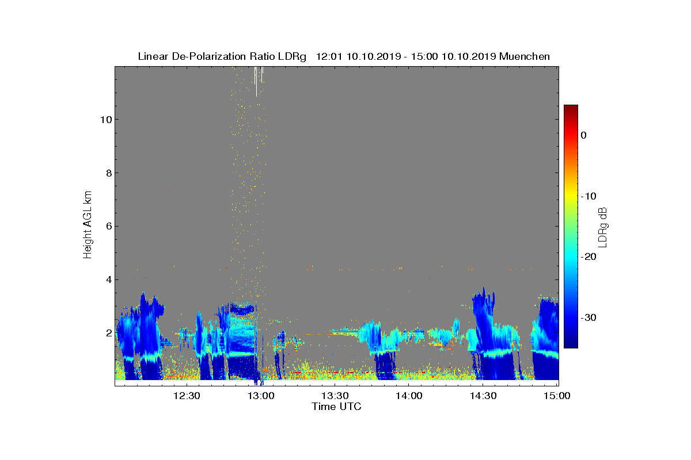The height and width of the screenshot is (460, 691).
Task: Click the 14:30 time tick label
Action: pos(483,396)
